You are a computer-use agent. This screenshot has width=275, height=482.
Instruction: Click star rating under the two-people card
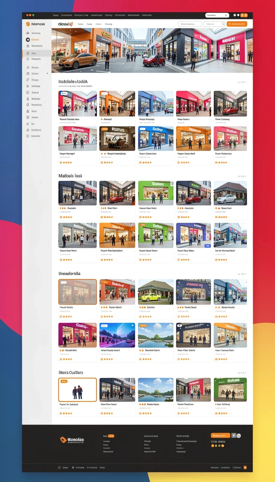click(x=66, y=413)
